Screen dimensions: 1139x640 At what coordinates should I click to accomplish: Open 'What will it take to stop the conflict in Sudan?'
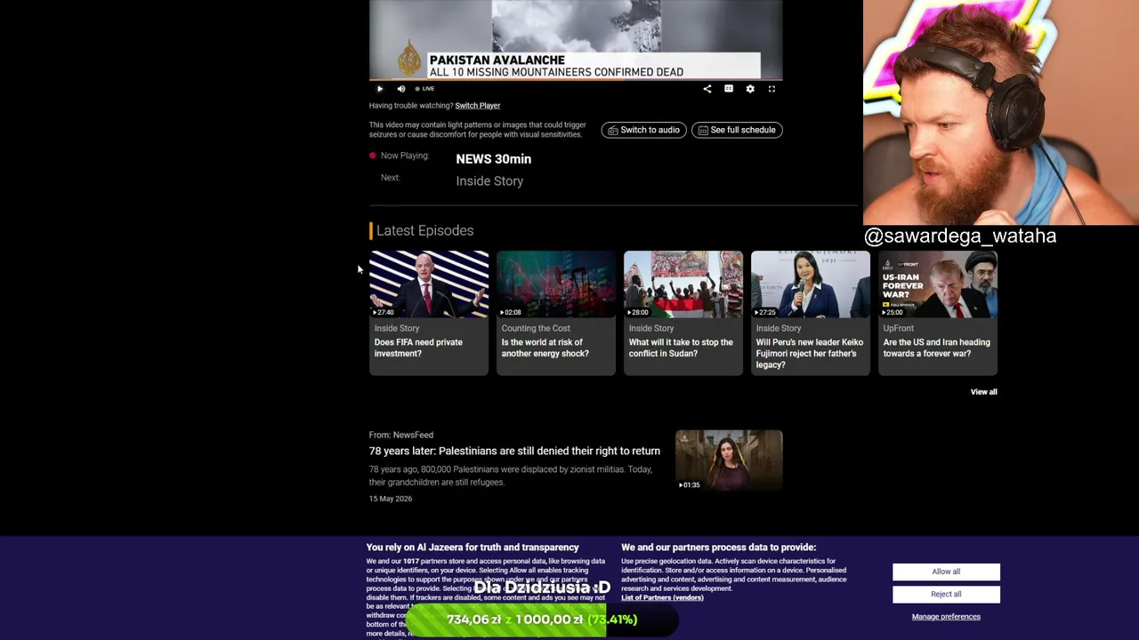[x=681, y=348]
